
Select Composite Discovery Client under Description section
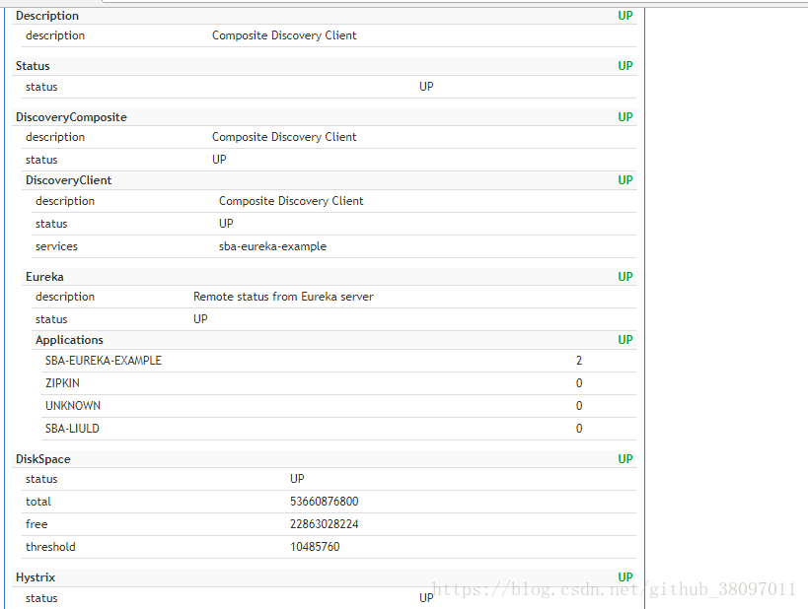pyautogui.click(x=284, y=36)
